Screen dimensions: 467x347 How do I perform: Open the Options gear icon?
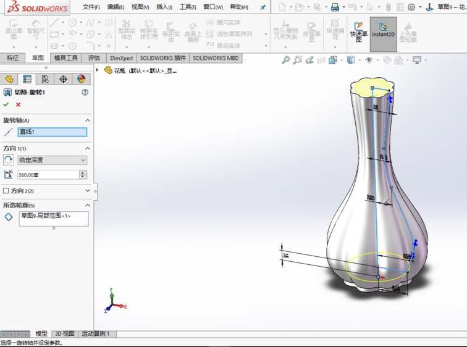411,7
